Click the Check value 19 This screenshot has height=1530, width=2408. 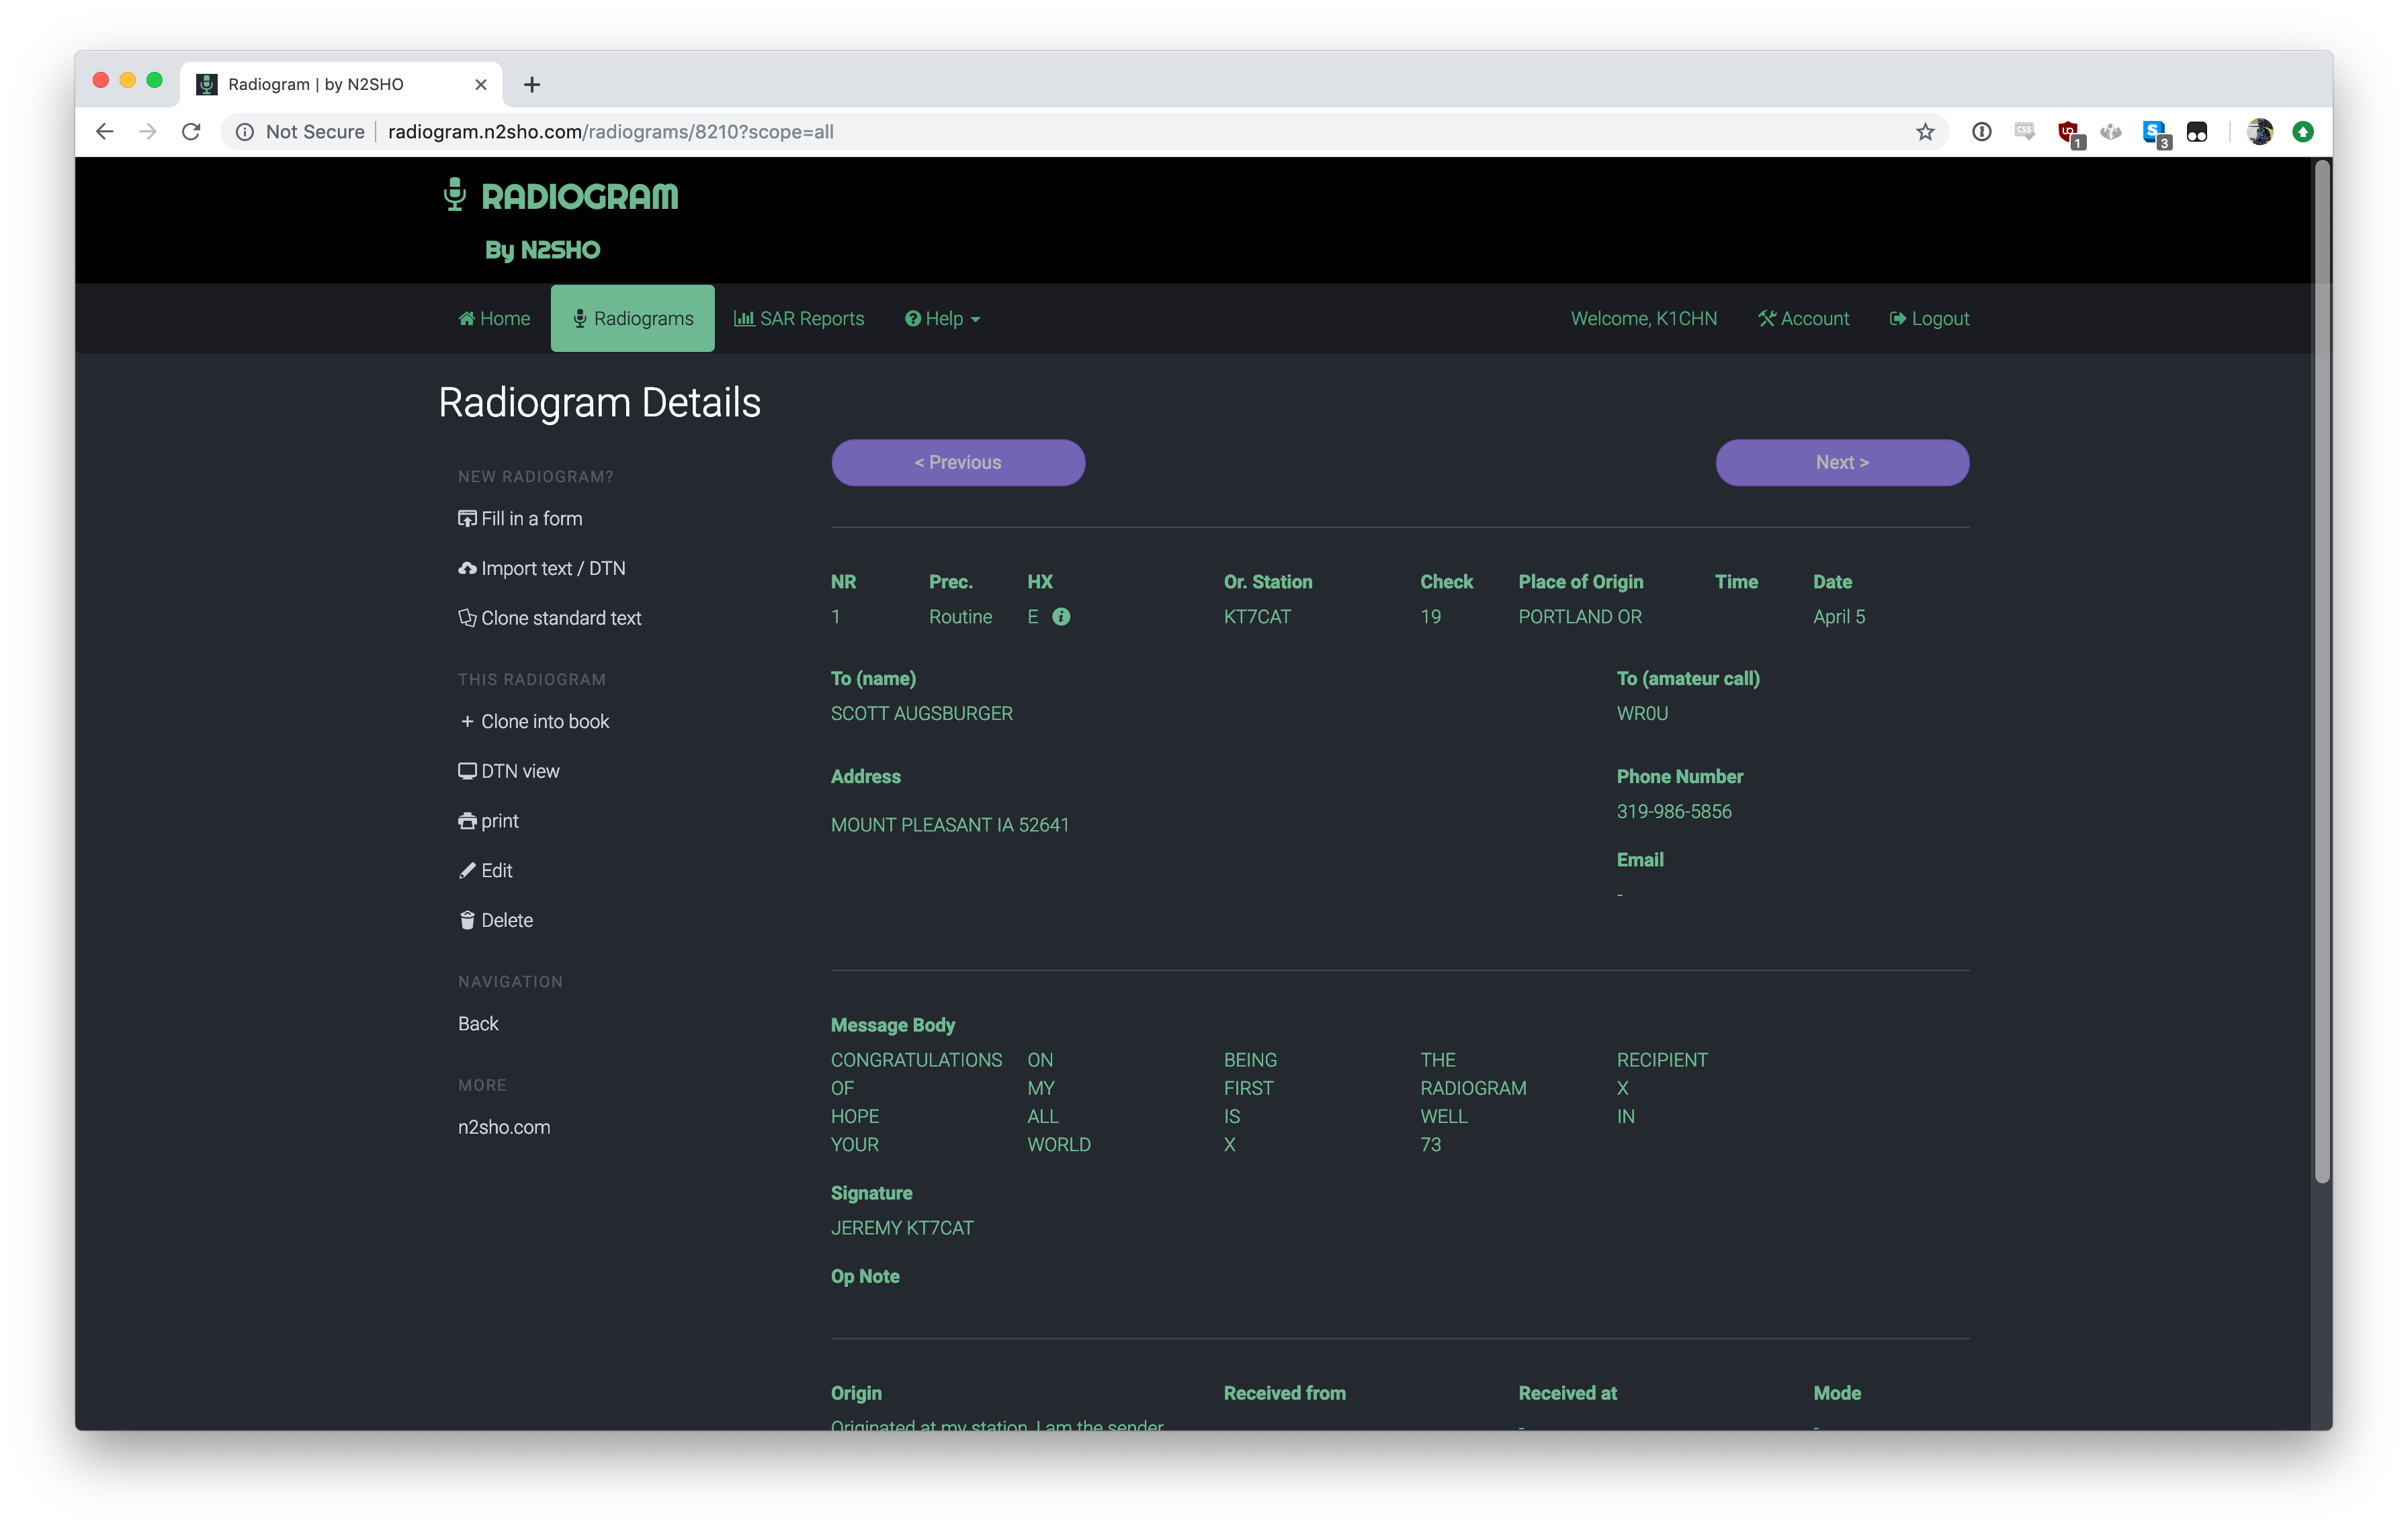tap(1431, 617)
